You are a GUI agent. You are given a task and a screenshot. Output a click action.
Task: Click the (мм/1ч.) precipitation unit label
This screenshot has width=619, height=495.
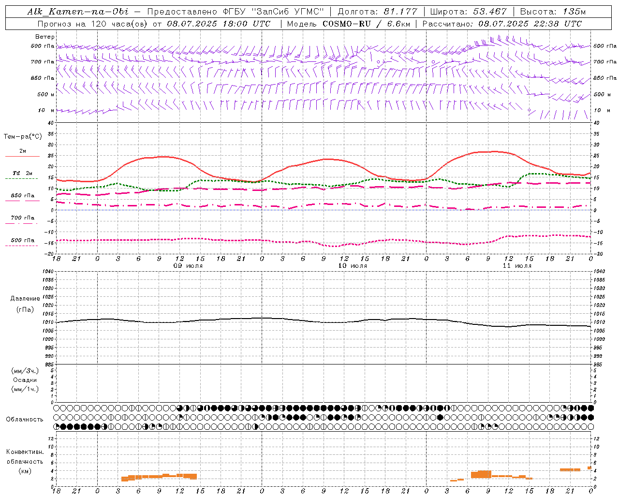click(x=25, y=389)
